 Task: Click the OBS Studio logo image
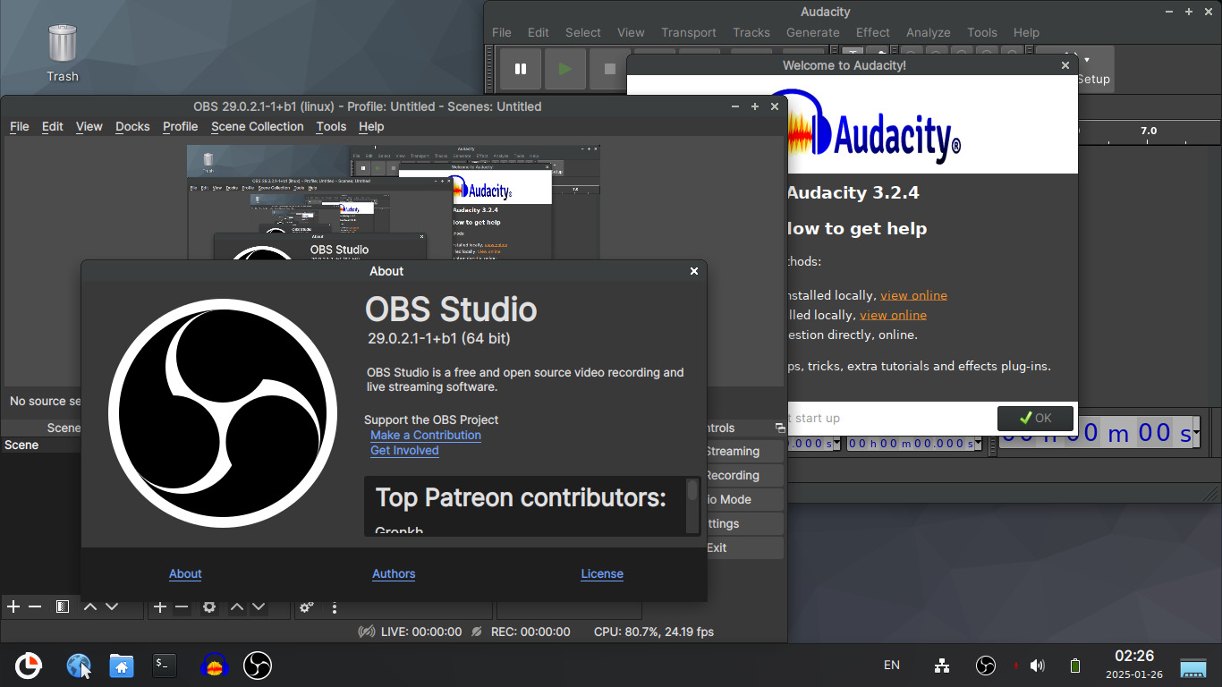tap(223, 413)
